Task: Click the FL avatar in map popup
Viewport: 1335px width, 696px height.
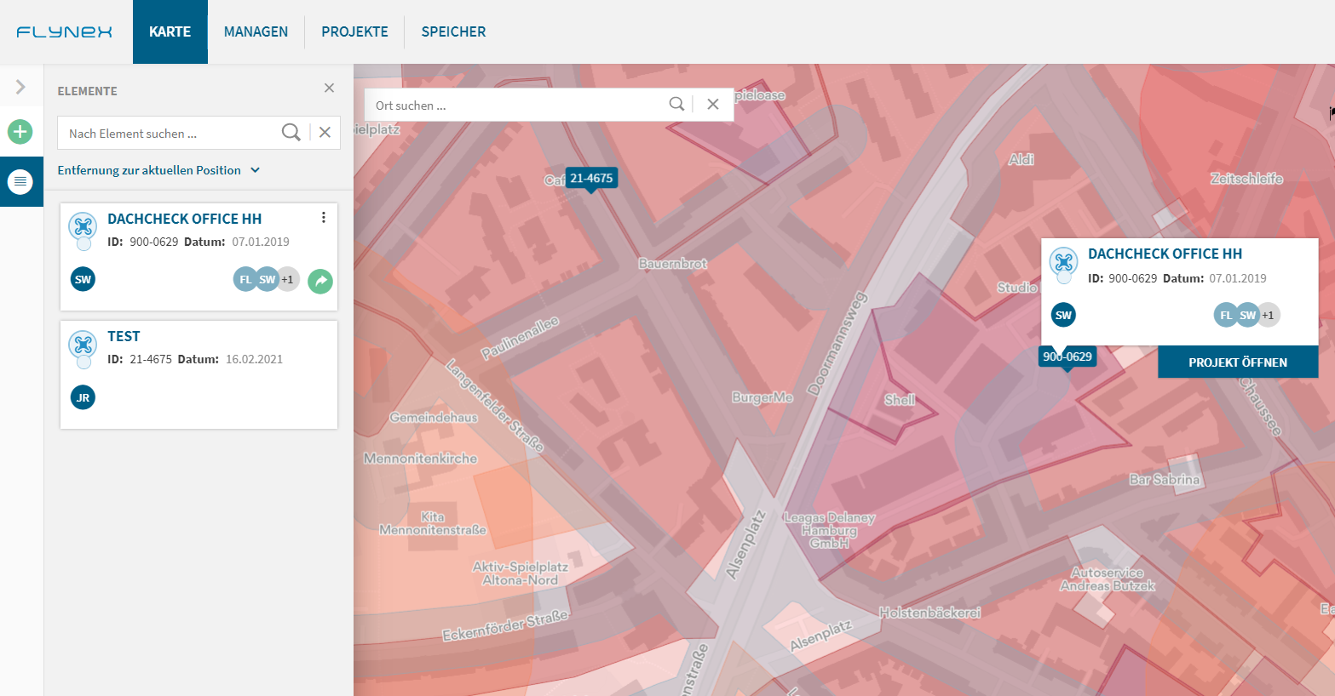Action: point(1226,315)
